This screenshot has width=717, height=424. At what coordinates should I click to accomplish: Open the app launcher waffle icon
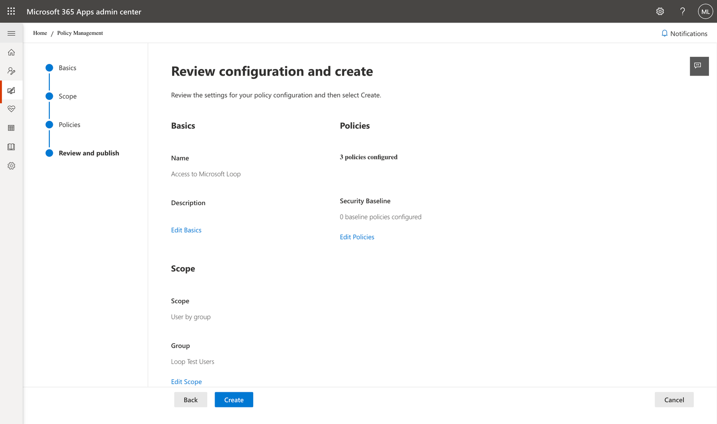point(11,11)
